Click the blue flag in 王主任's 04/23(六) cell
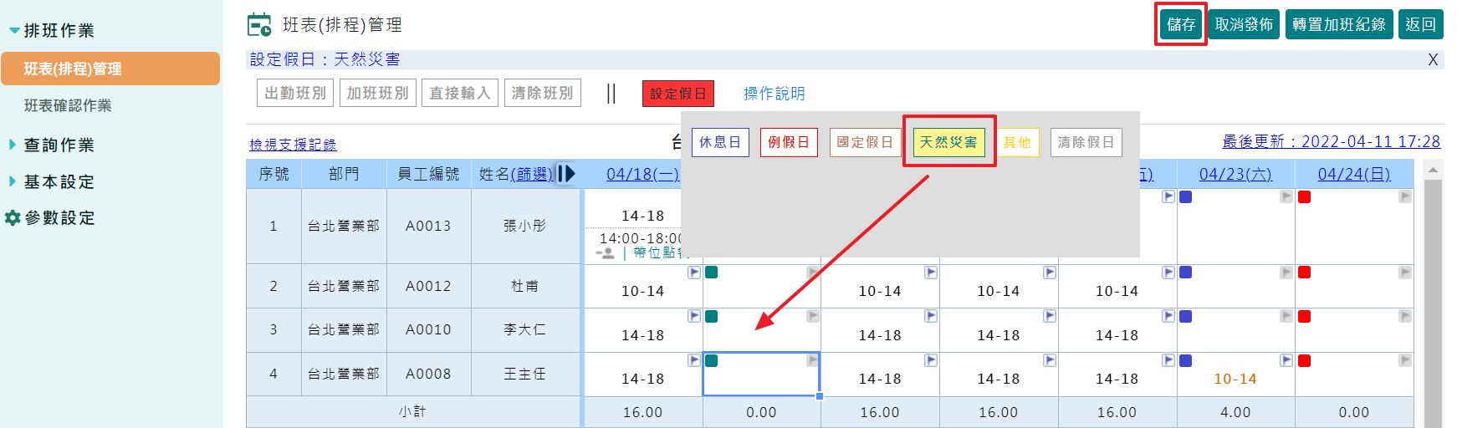Viewport: 1457px width, 428px height. coord(1286,360)
